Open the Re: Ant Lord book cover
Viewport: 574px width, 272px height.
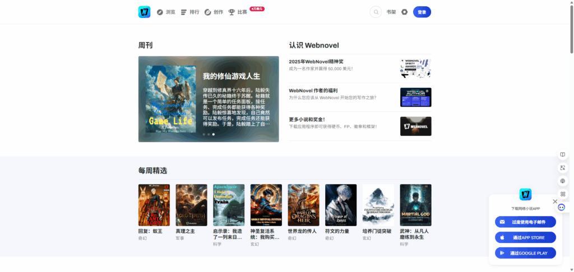click(154, 205)
